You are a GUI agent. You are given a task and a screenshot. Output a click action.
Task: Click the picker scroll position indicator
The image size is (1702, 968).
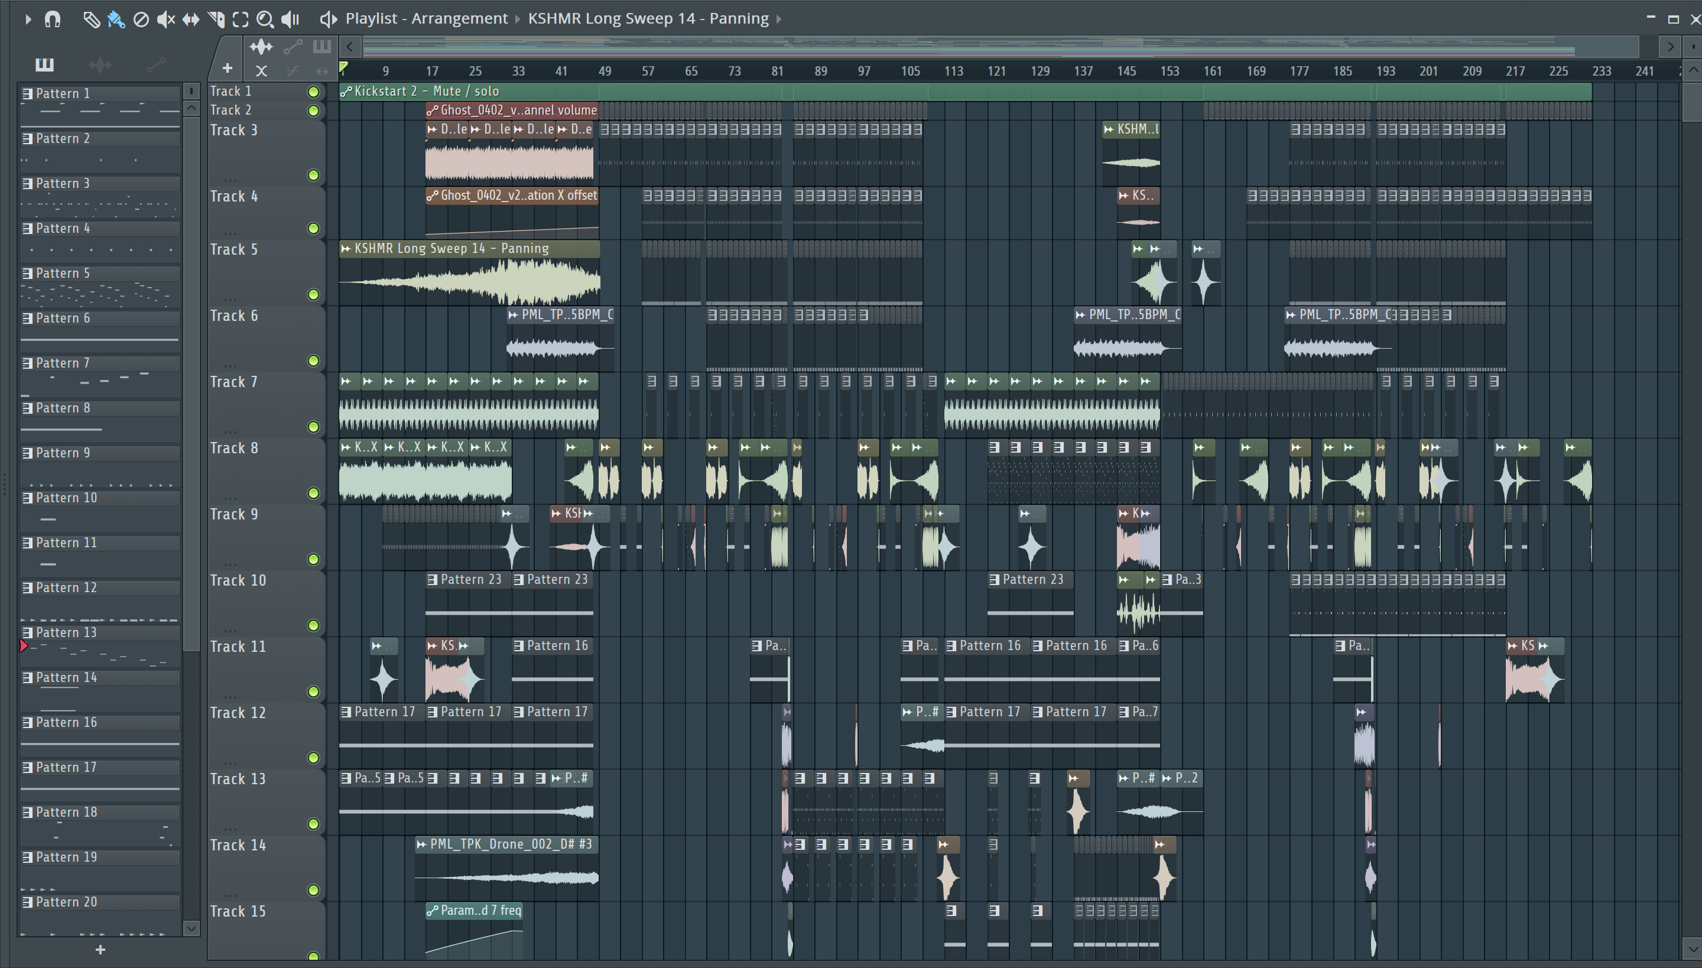coord(191,90)
